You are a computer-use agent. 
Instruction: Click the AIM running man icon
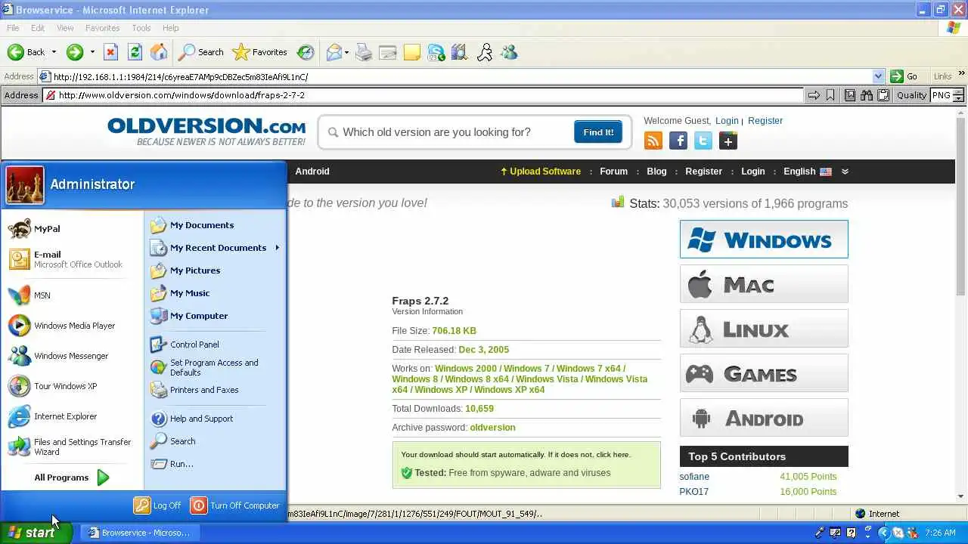coord(485,52)
